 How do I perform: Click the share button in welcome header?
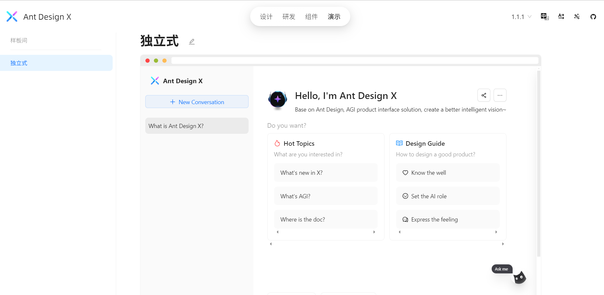pyautogui.click(x=484, y=95)
